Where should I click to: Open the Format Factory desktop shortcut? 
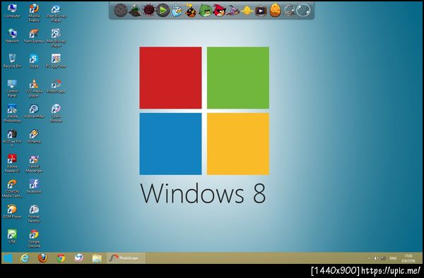[34, 214]
